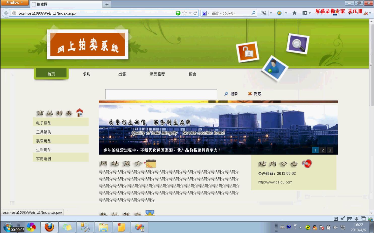Click the downloads arrow in add-on bar
This screenshot has height=233, width=374.
click(x=356, y=219)
